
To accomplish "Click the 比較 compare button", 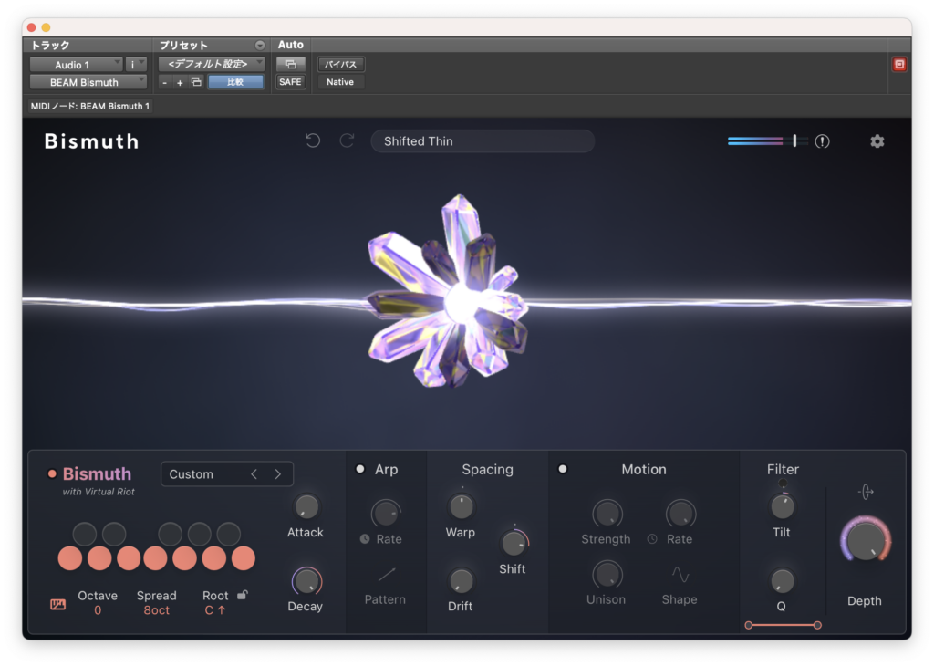I will pyautogui.click(x=235, y=82).
